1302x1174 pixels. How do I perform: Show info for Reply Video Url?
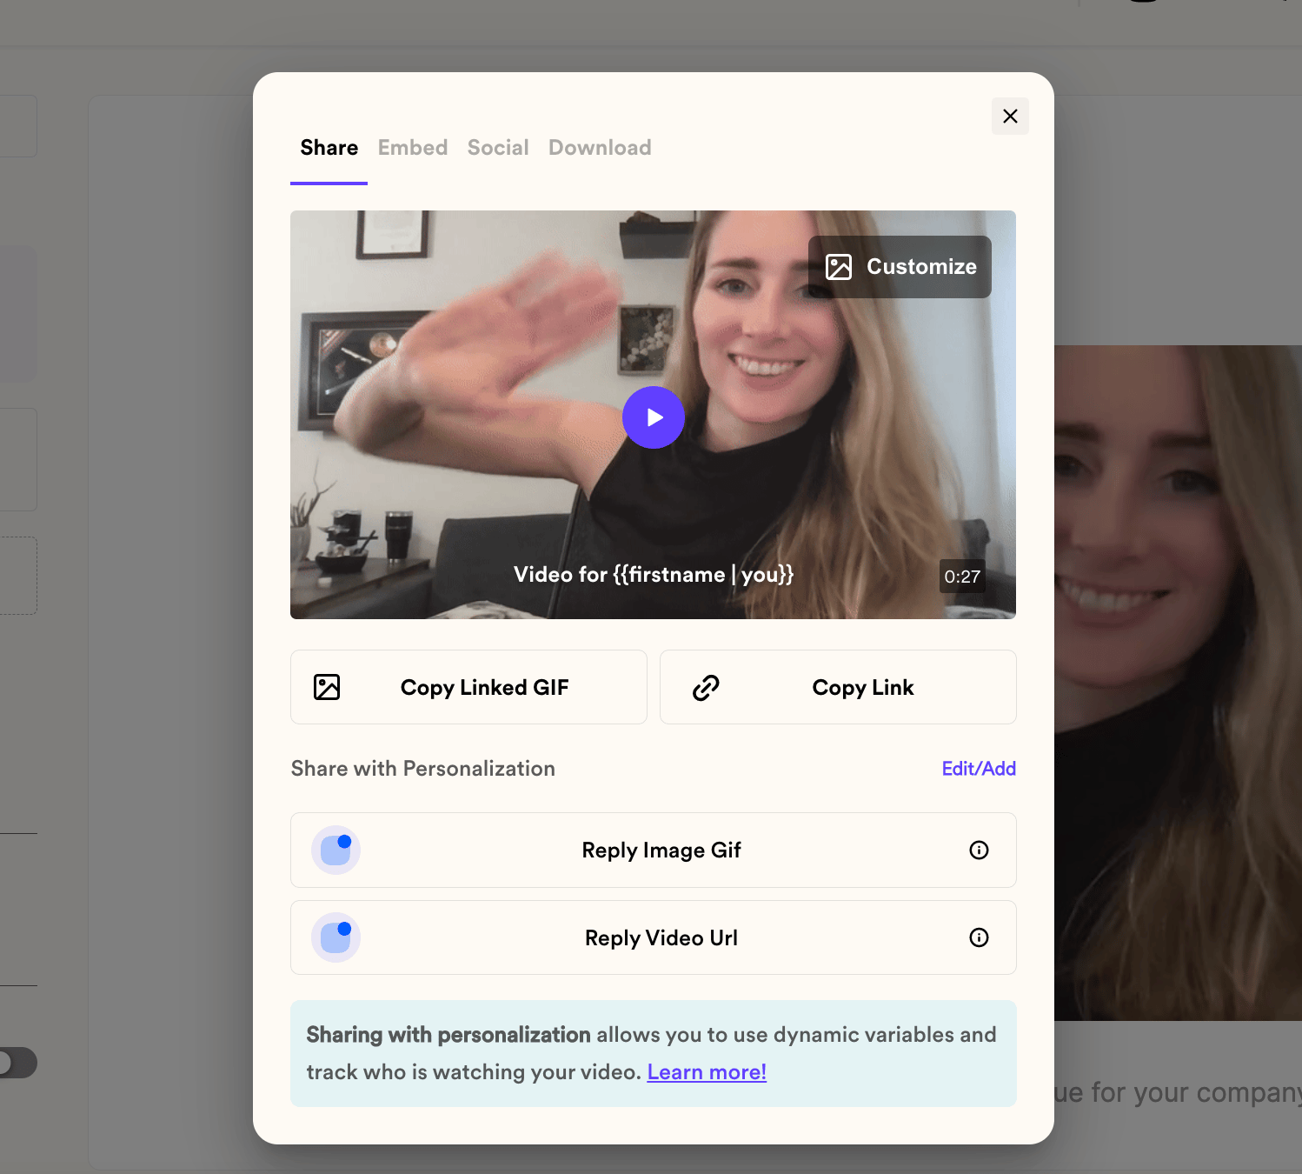(x=979, y=937)
